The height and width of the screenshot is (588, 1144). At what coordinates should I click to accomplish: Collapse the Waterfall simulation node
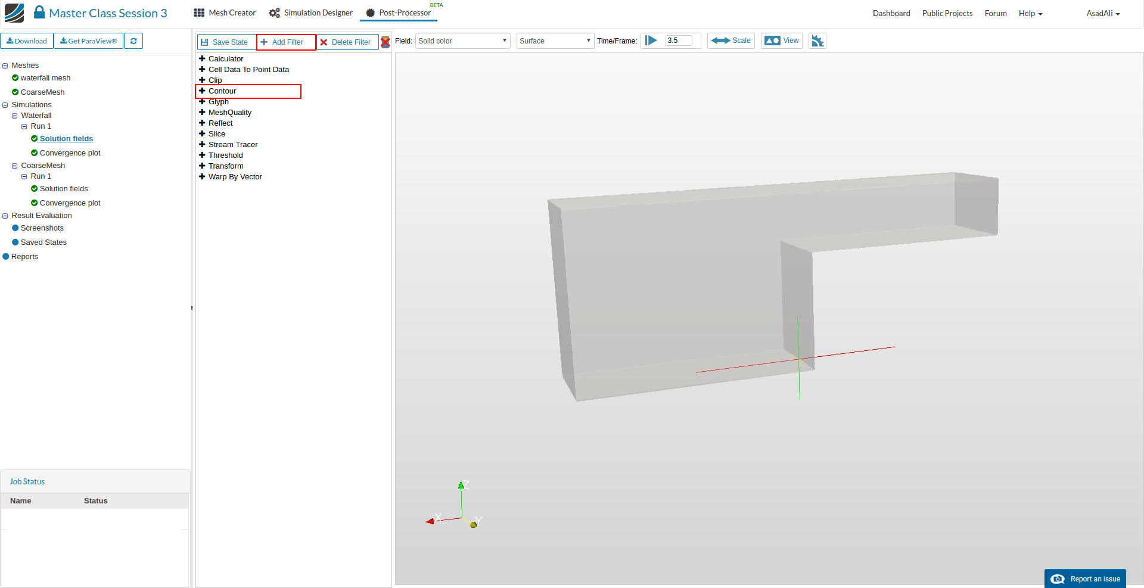point(15,116)
